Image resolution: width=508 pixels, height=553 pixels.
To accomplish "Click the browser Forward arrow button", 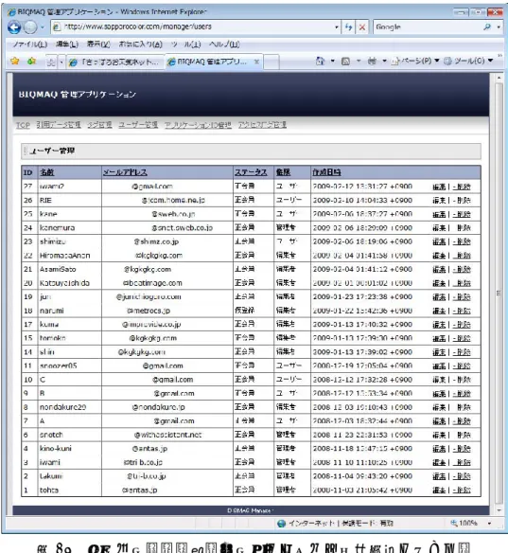I will pos(30,27).
